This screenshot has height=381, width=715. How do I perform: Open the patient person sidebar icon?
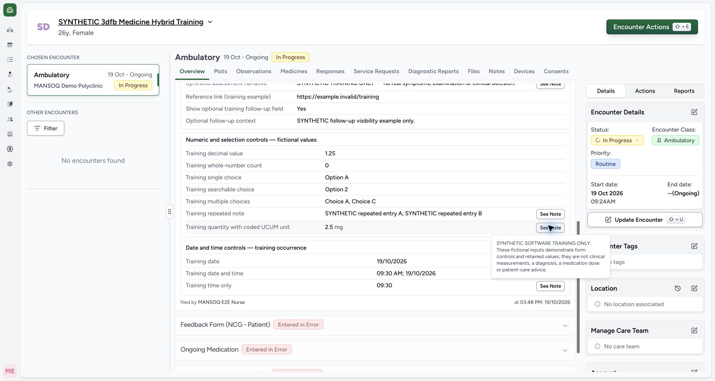pos(10,74)
